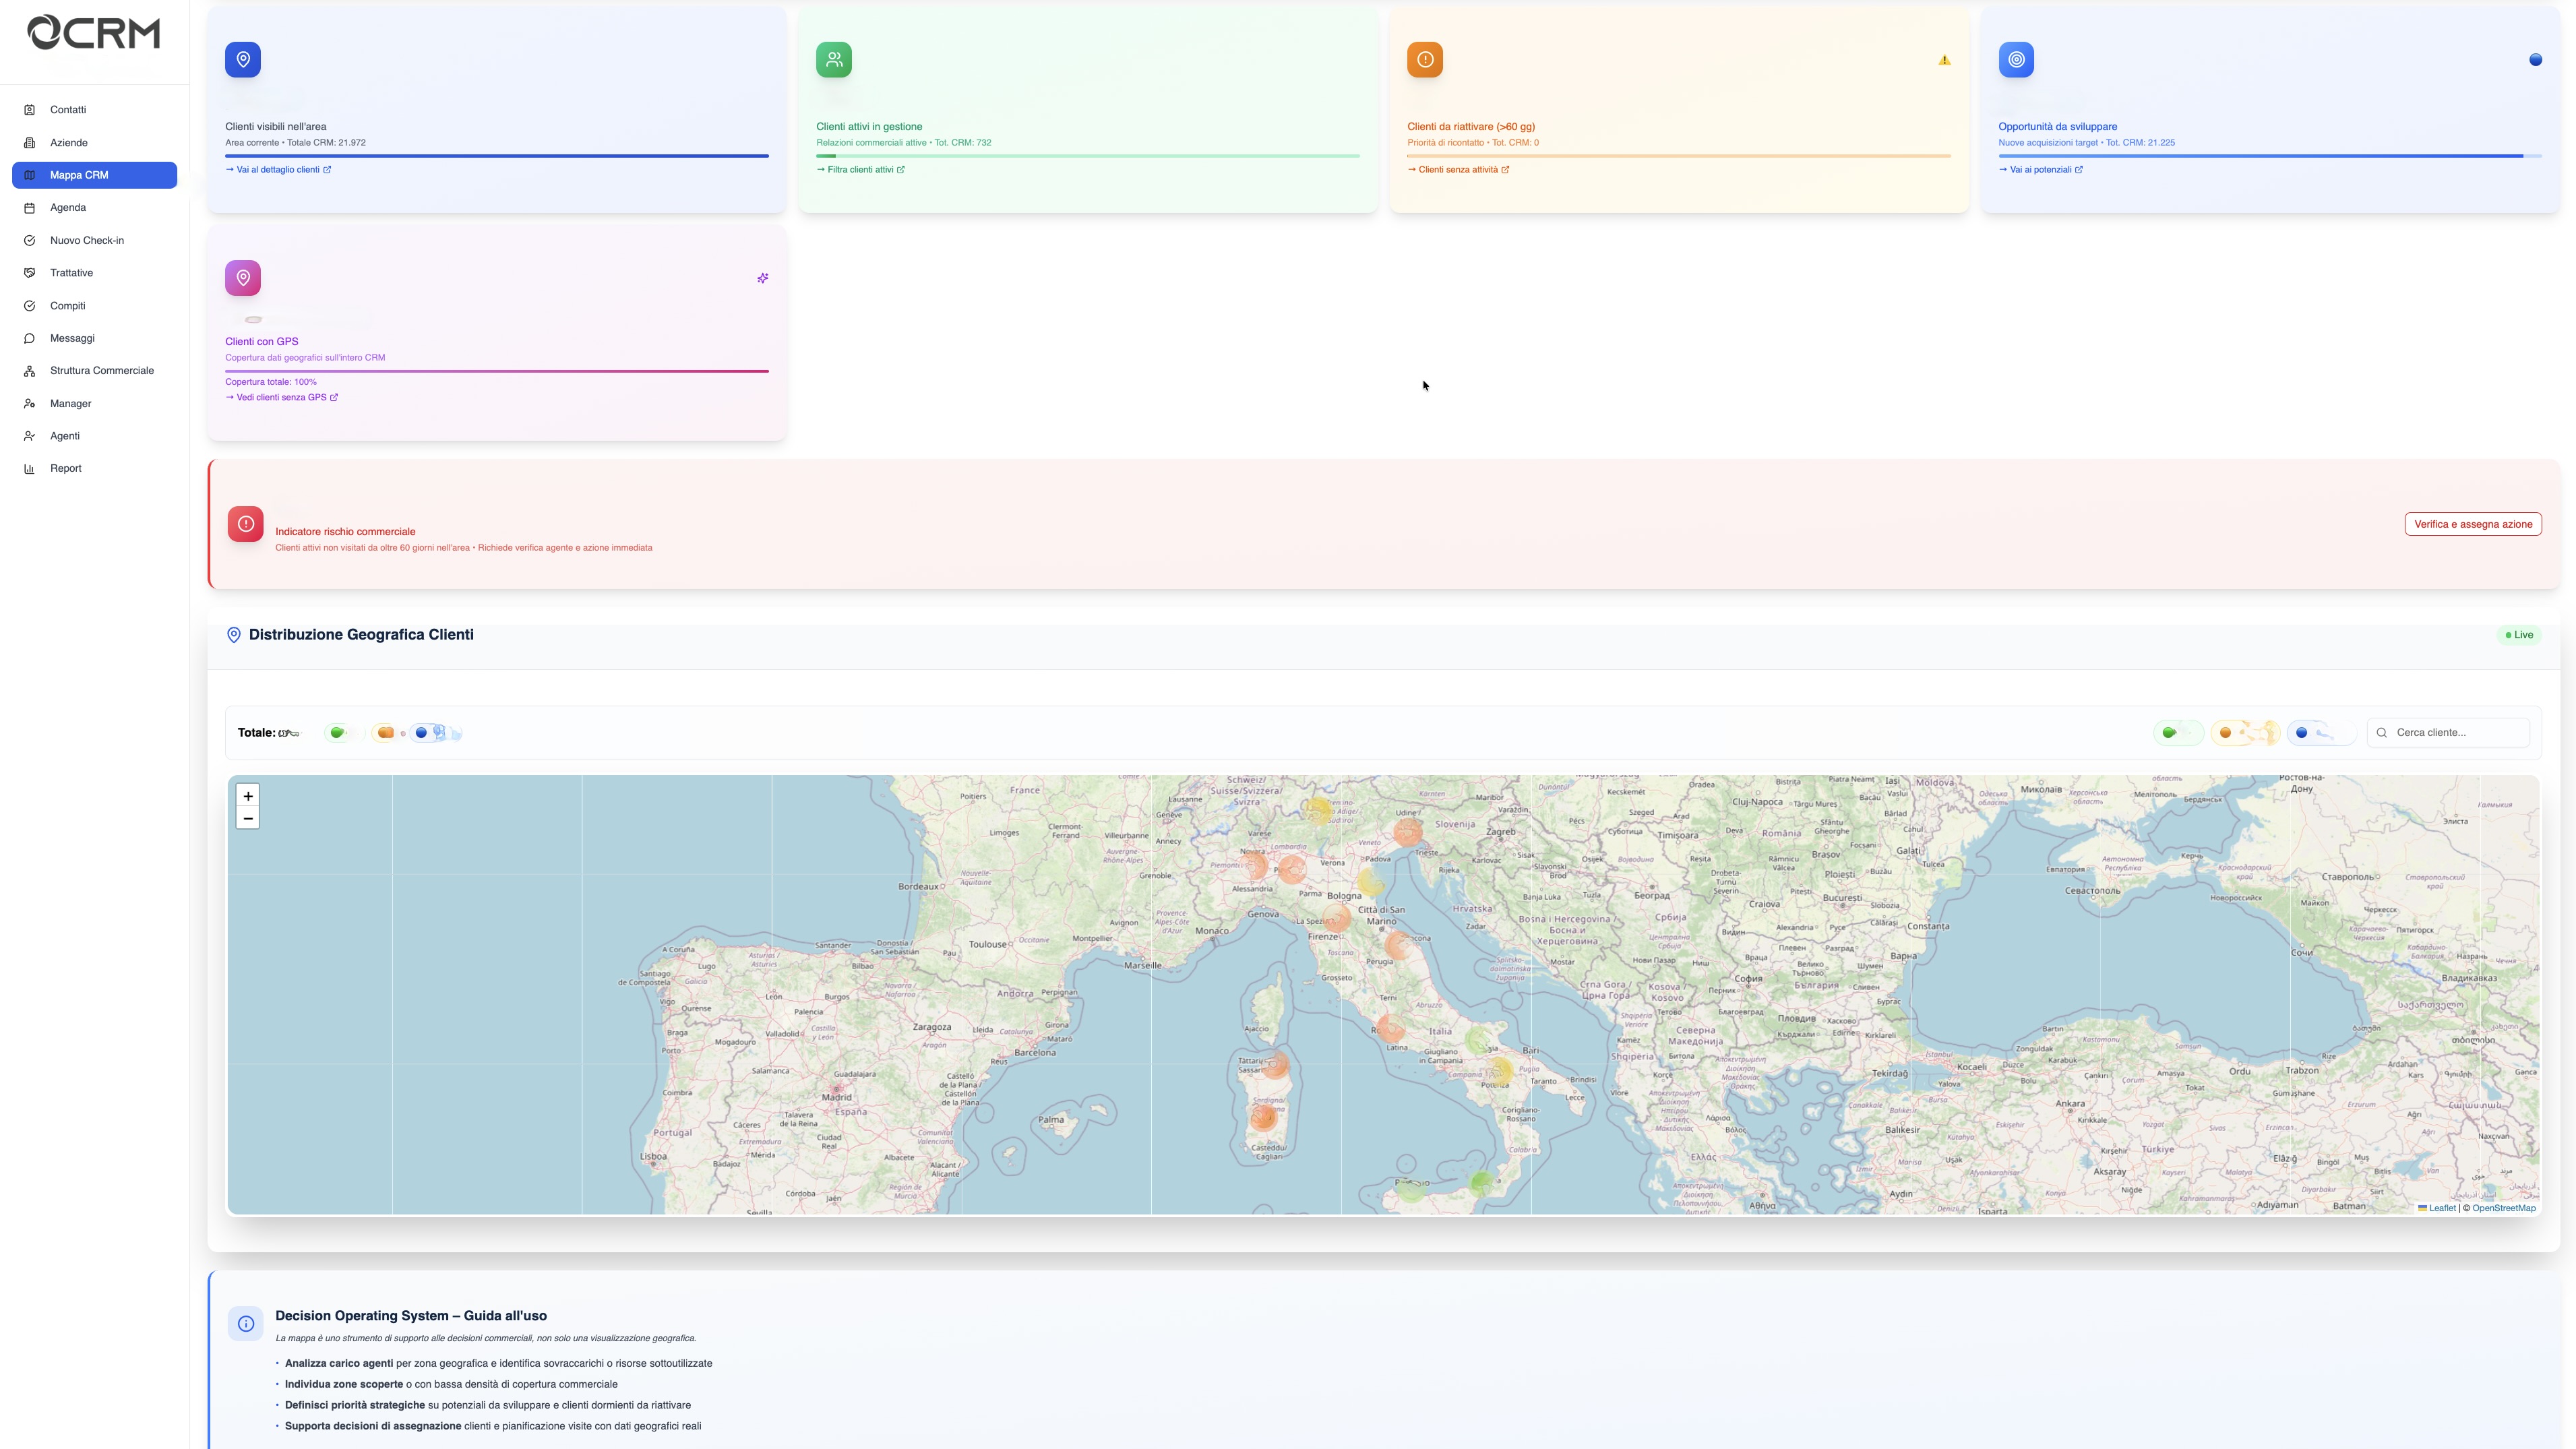The image size is (2576, 1449).
Task: Click the sparkle icon on Clienti con GPS card
Action: coord(763,278)
